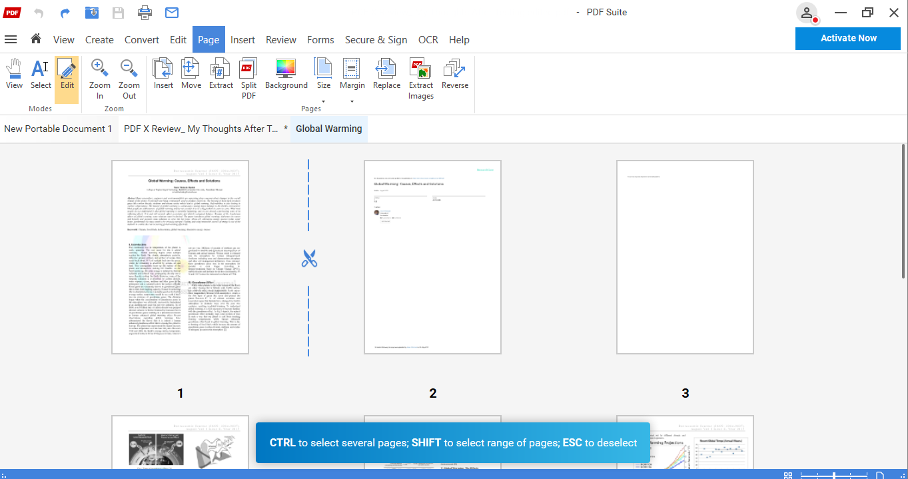Open the Extract pages tool

pos(221,73)
